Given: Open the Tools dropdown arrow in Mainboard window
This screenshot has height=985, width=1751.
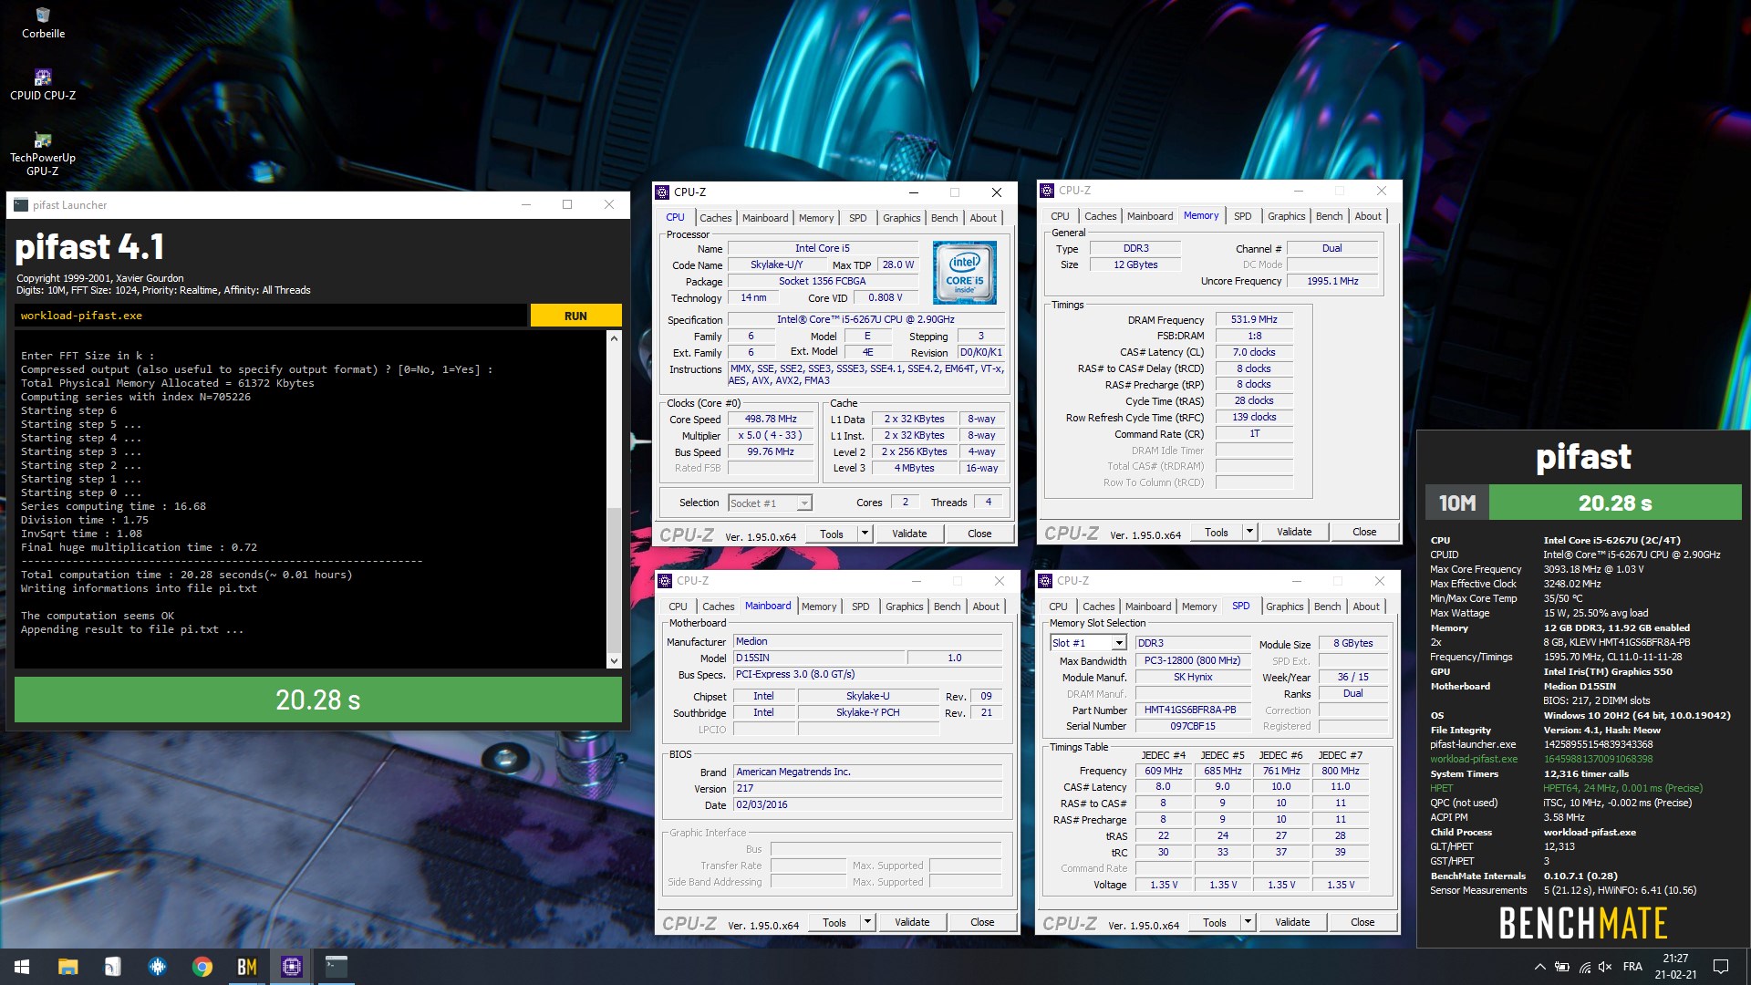Looking at the screenshot, I should (867, 922).
